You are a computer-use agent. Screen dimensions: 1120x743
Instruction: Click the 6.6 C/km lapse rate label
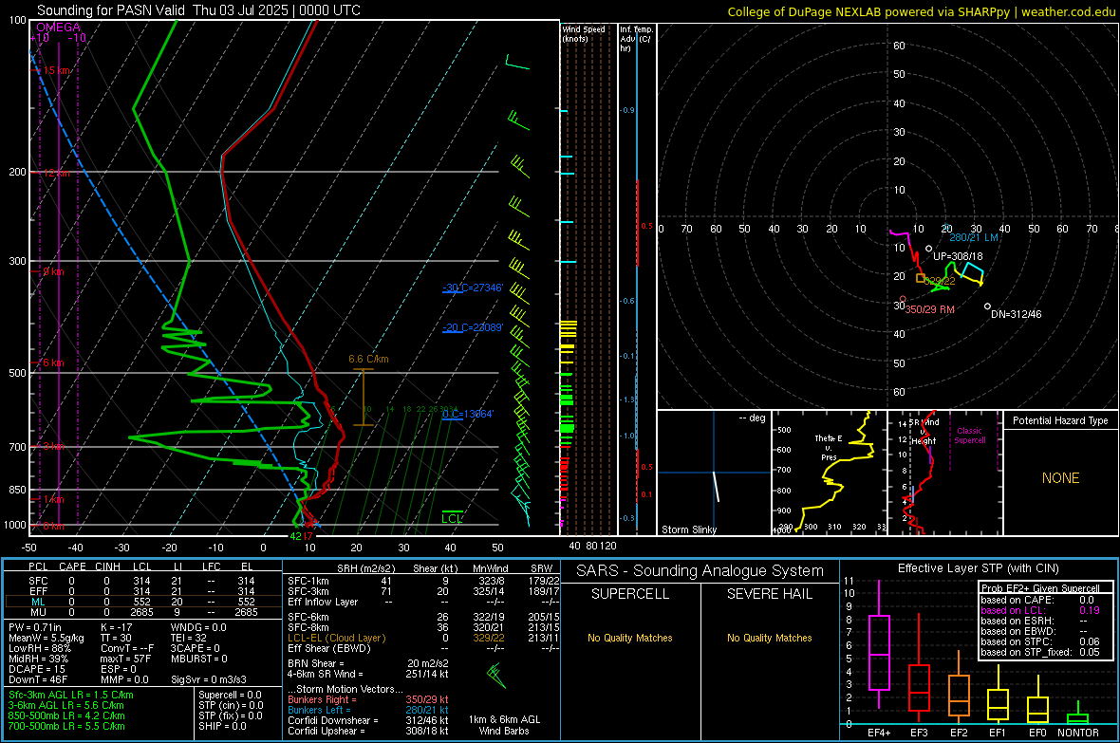coord(368,359)
